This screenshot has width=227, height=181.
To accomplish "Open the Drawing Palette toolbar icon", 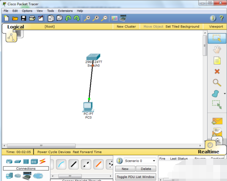I will [x=114, y=18].
